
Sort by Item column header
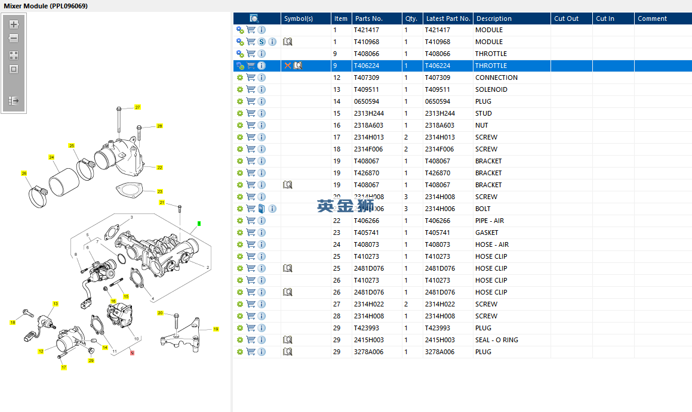coord(341,18)
